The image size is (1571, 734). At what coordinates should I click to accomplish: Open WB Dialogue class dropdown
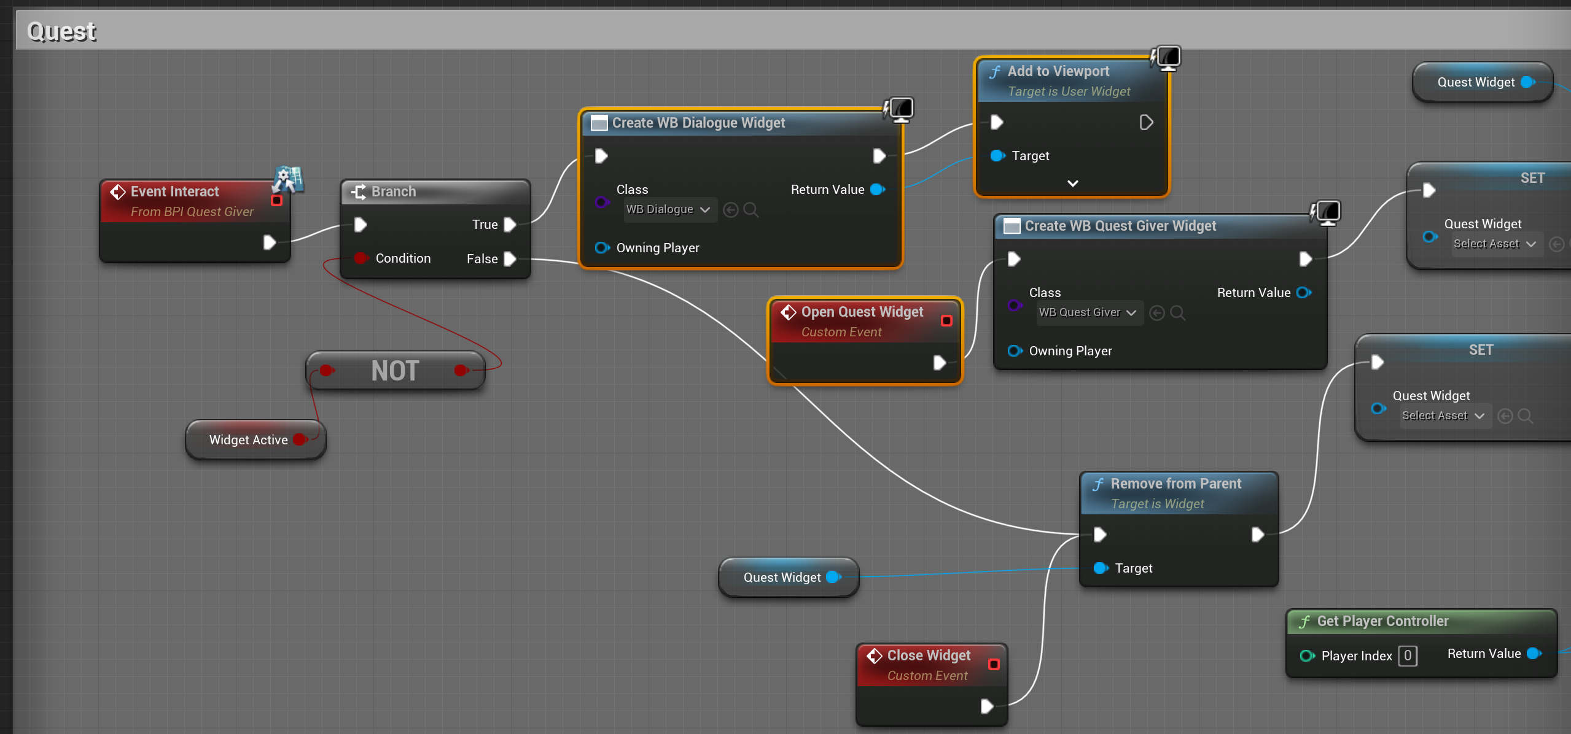tap(668, 210)
